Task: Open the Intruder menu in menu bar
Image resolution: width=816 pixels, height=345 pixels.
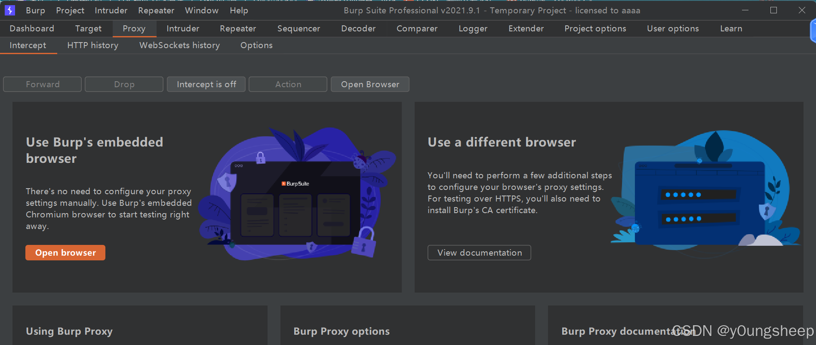Action: 111,10
